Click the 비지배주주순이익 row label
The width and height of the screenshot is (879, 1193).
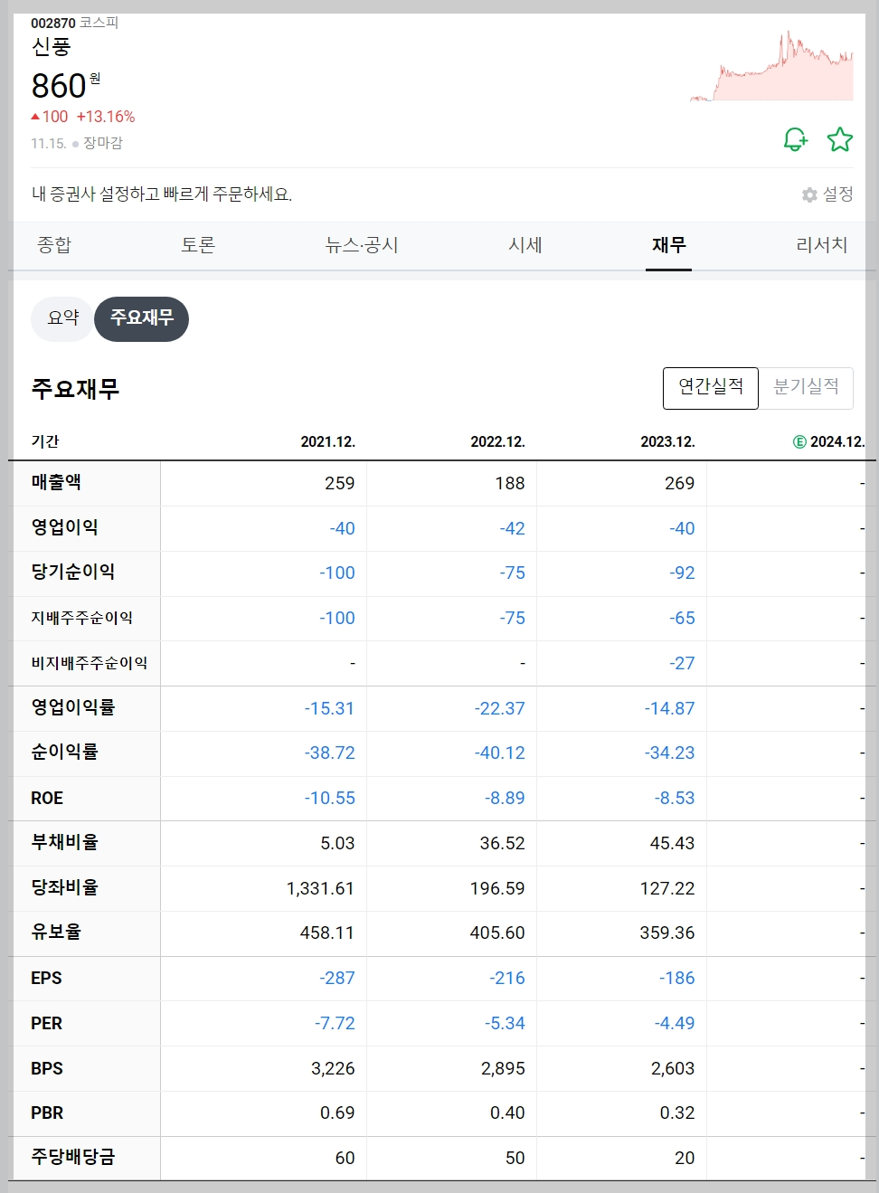tap(90, 663)
